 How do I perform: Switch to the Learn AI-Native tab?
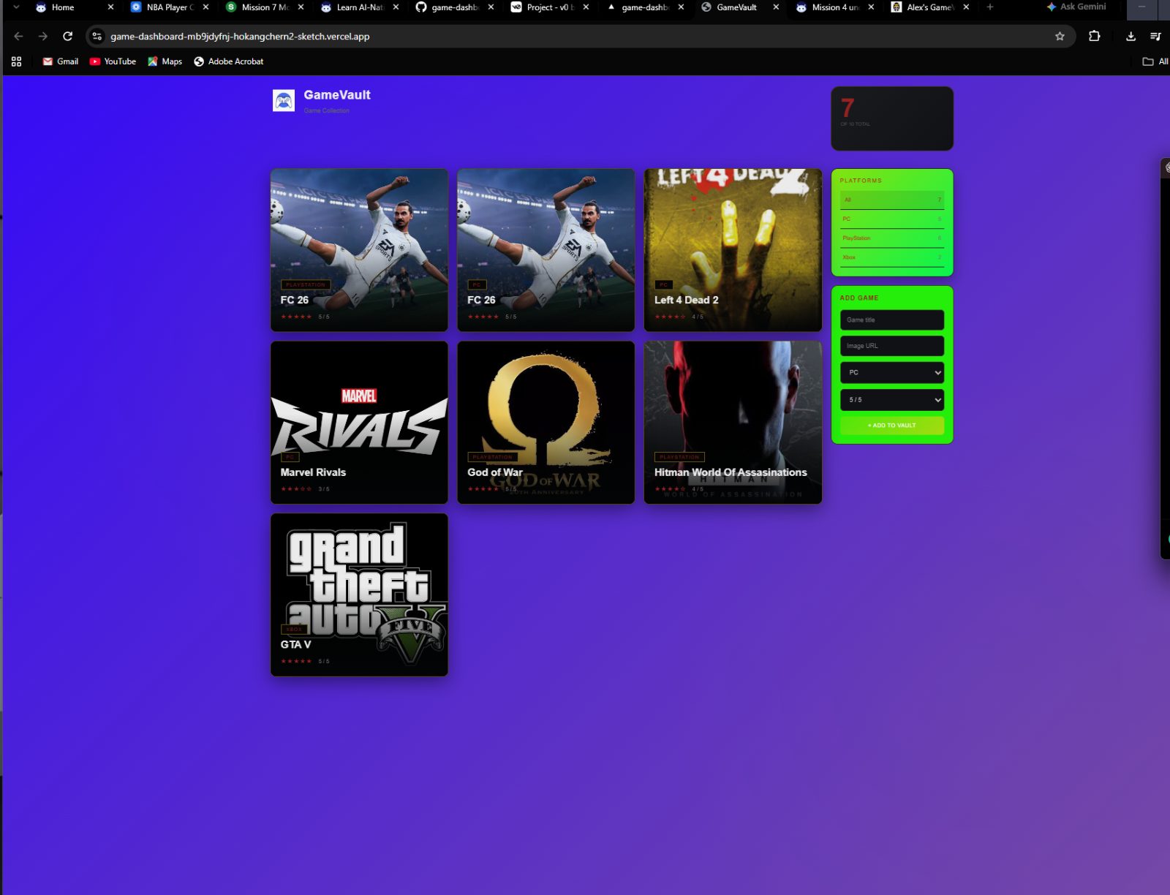coord(352,7)
